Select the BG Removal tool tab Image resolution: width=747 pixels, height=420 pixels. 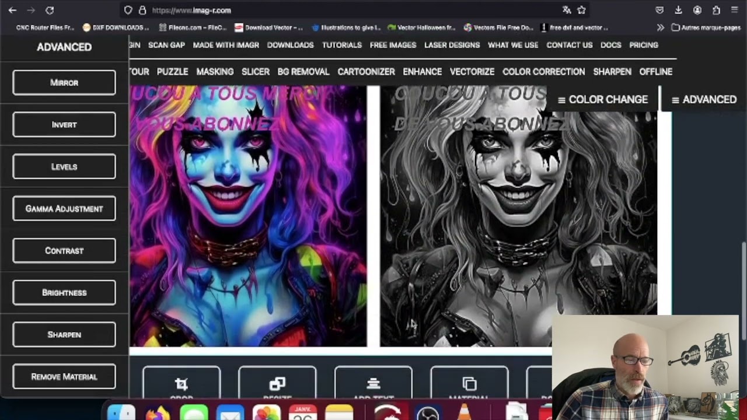303,72
